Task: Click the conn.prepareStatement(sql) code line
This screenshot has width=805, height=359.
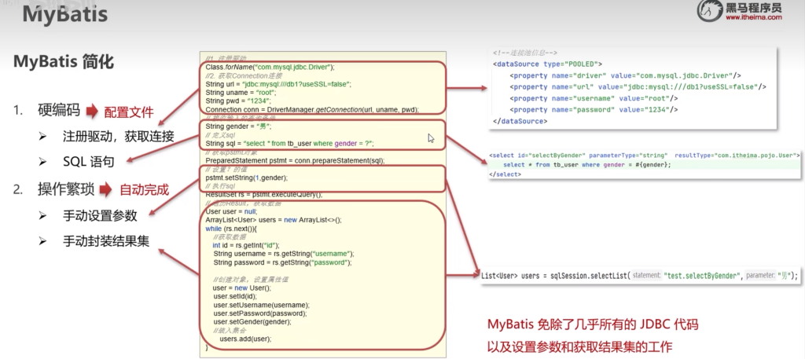Action: coord(295,160)
